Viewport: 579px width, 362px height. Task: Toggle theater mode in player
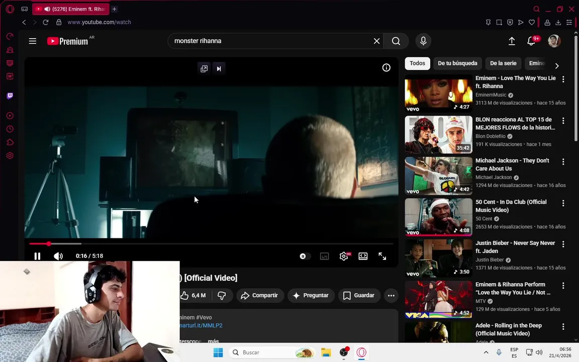point(363,256)
